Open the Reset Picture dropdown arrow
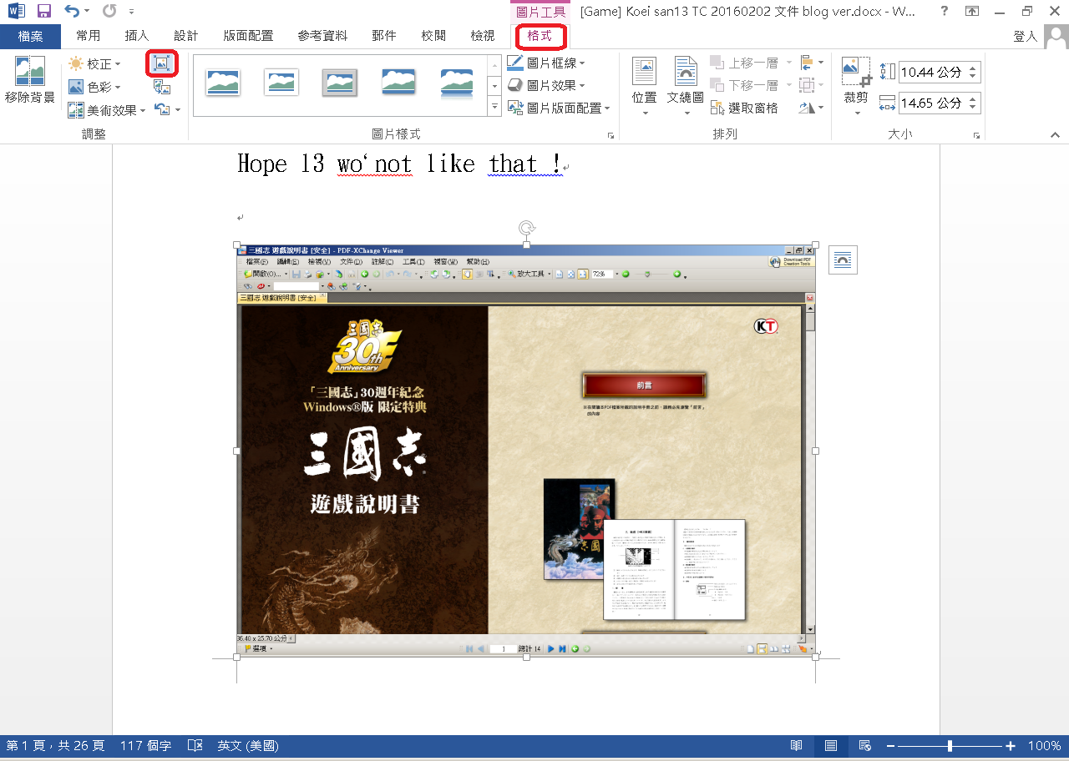 pyautogui.click(x=178, y=109)
